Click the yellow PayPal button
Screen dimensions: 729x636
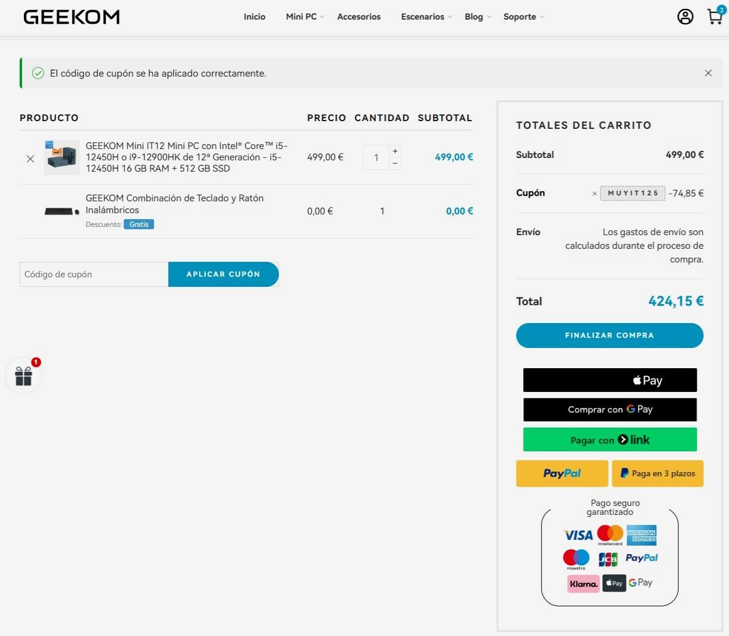562,473
